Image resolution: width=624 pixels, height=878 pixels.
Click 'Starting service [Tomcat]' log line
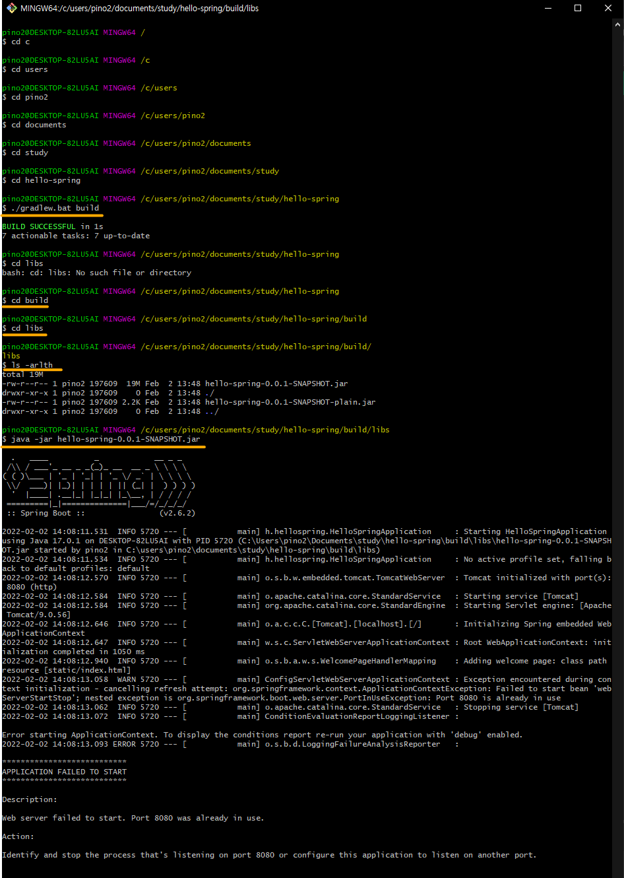click(290, 596)
